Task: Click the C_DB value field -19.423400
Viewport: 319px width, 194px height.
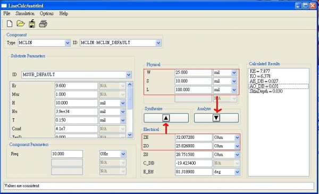Action: (194, 163)
